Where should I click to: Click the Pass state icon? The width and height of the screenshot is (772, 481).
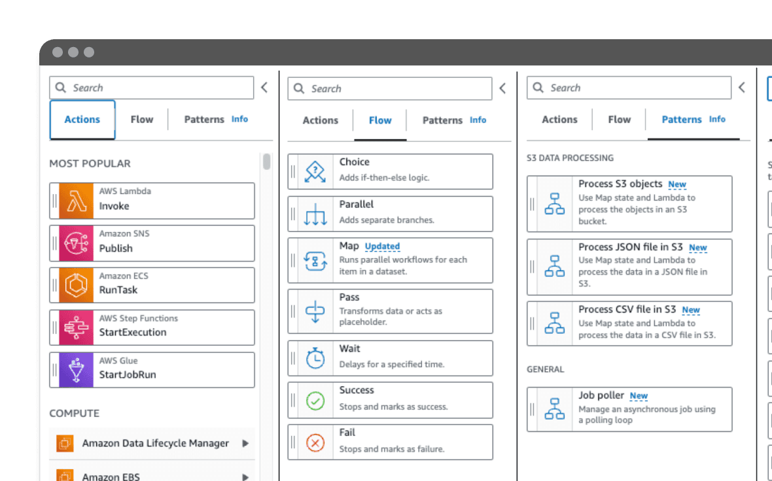[x=315, y=310]
